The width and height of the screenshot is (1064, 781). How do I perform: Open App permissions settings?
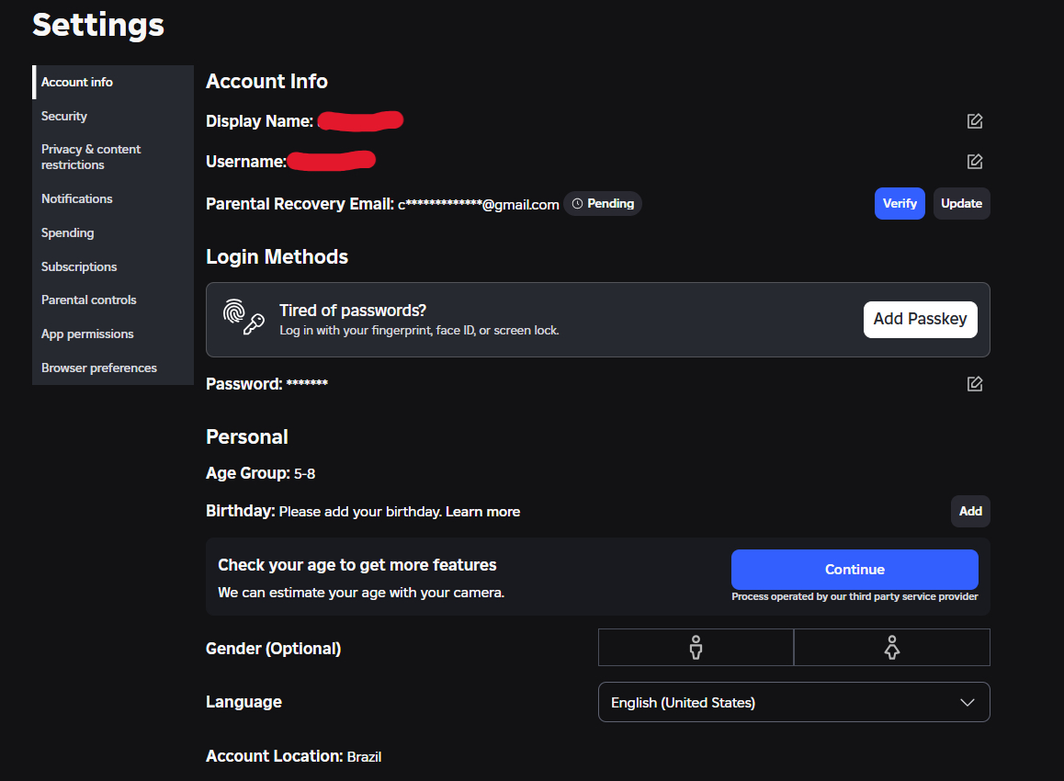click(x=113, y=334)
